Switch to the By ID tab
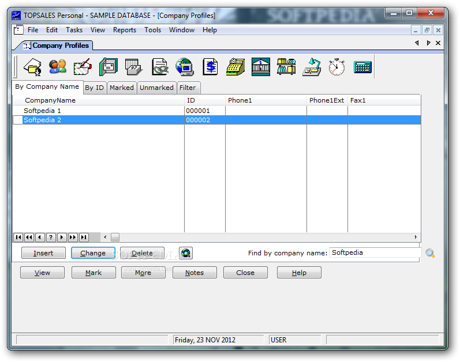This screenshot has height=362, width=460. 95,88
